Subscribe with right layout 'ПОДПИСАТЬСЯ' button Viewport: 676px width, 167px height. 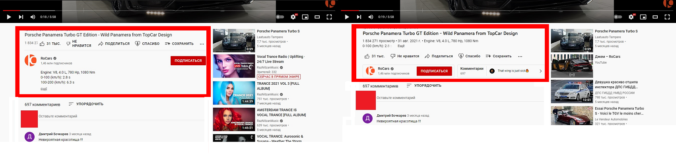[x=434, y=71]
